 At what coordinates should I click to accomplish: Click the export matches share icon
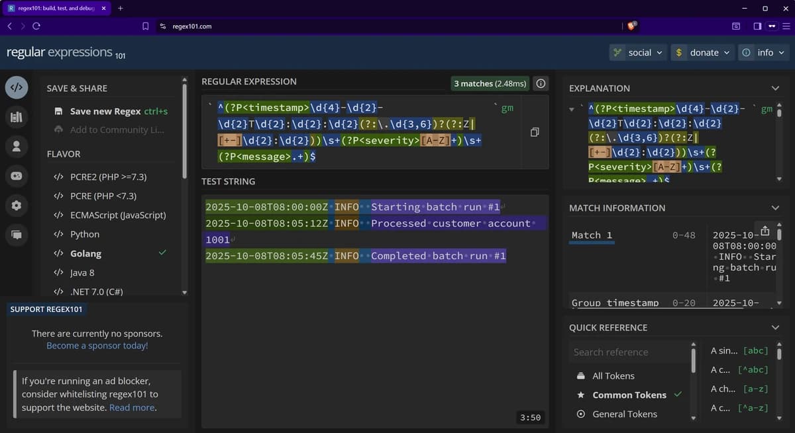point(765,231)
